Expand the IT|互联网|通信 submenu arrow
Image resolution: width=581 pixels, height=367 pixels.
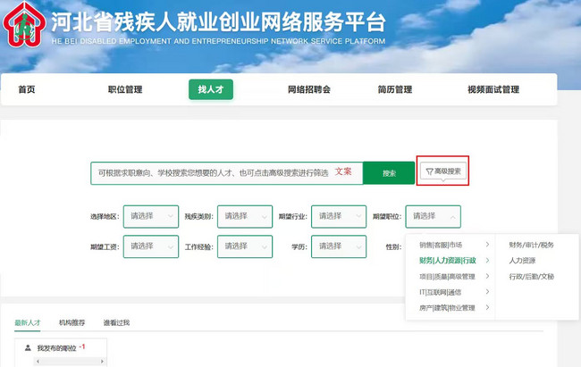(487, 292)
